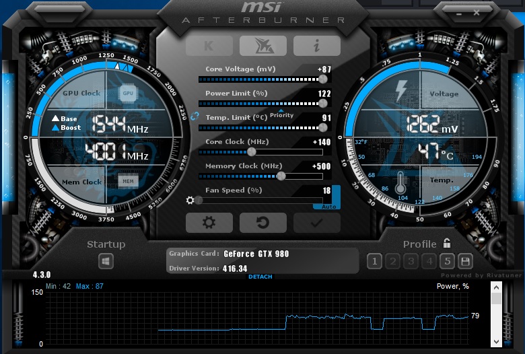Load profile slot 4
525x354 pixels.
click(x=429, y=261)
